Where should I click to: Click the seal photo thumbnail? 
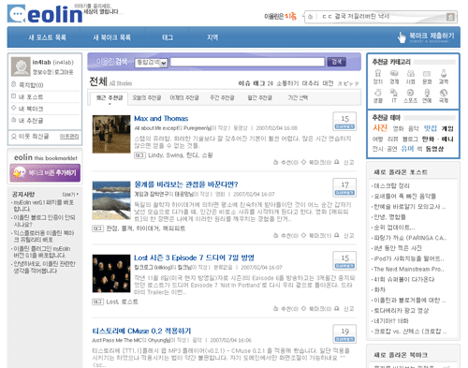[x=111, y=200]
